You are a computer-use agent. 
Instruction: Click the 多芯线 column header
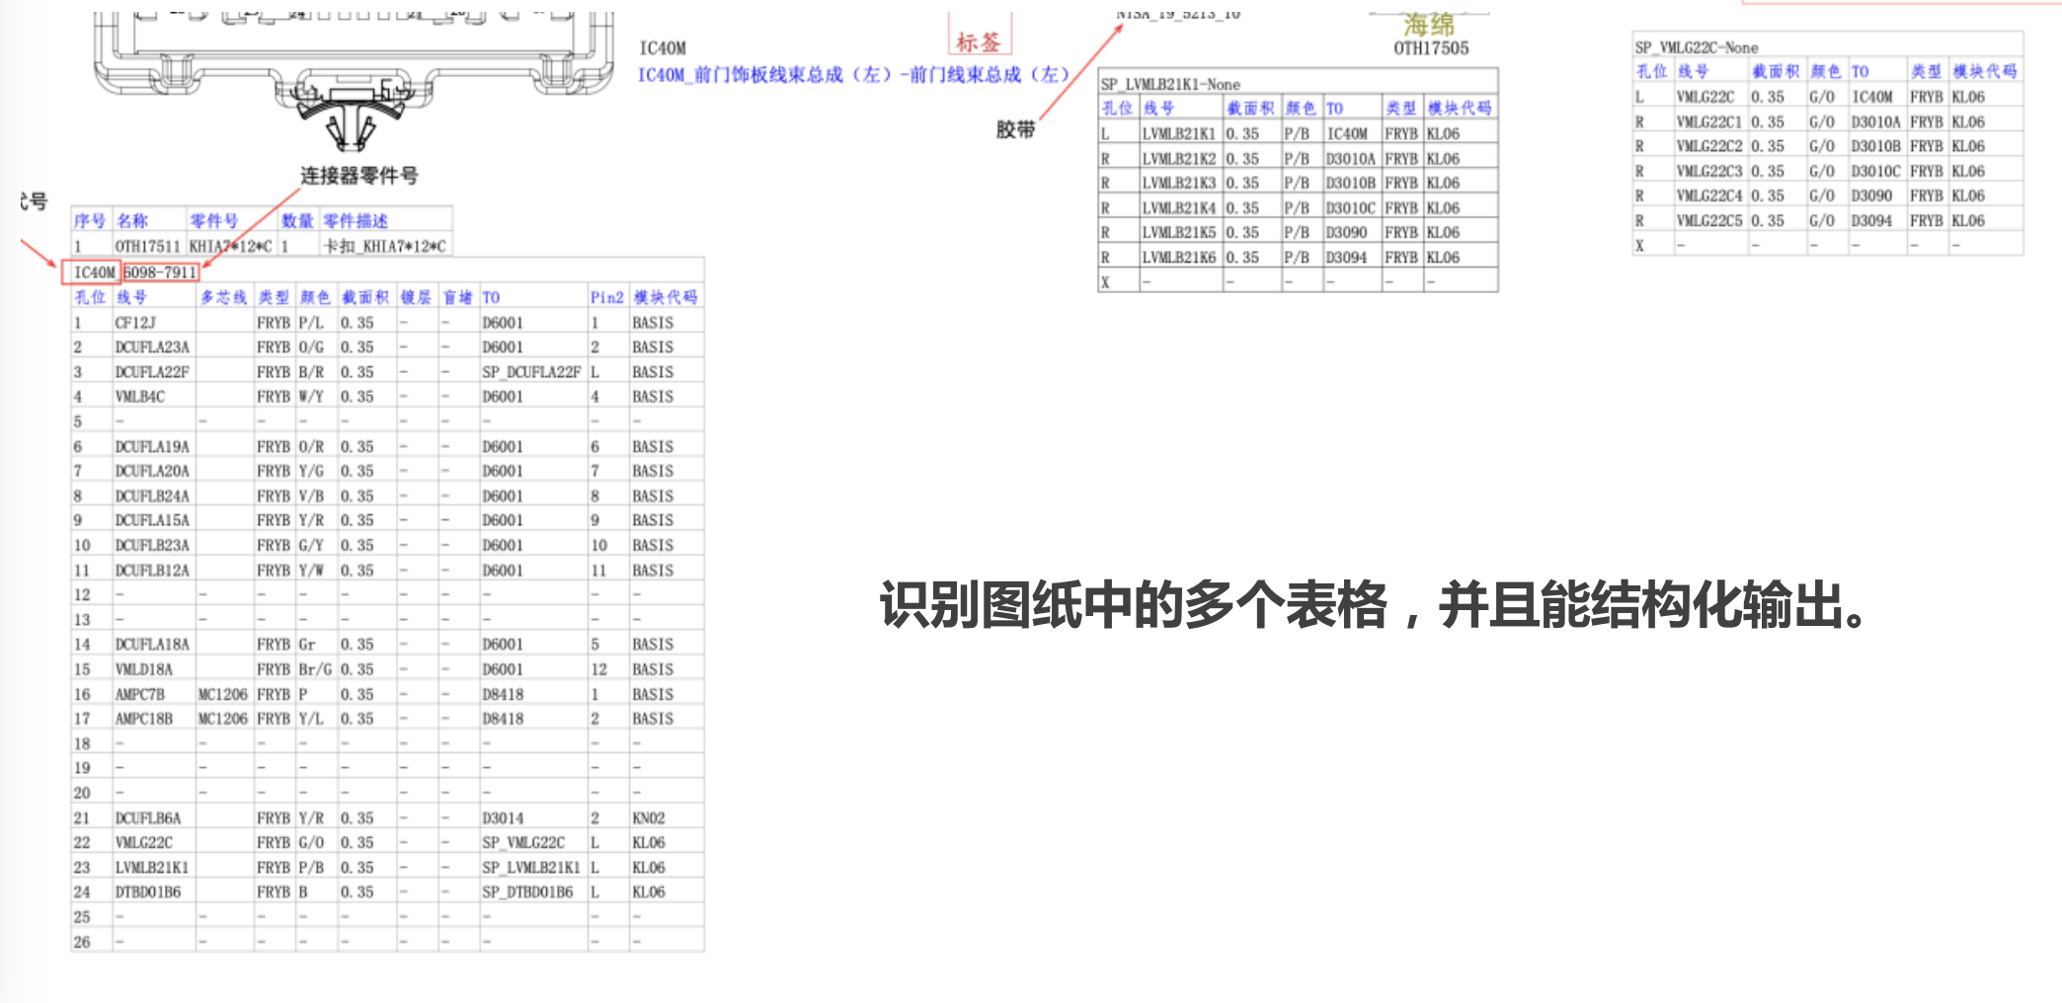coord(223,297)
